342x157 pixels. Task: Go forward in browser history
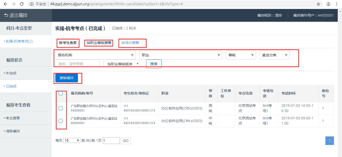[14, 4]
